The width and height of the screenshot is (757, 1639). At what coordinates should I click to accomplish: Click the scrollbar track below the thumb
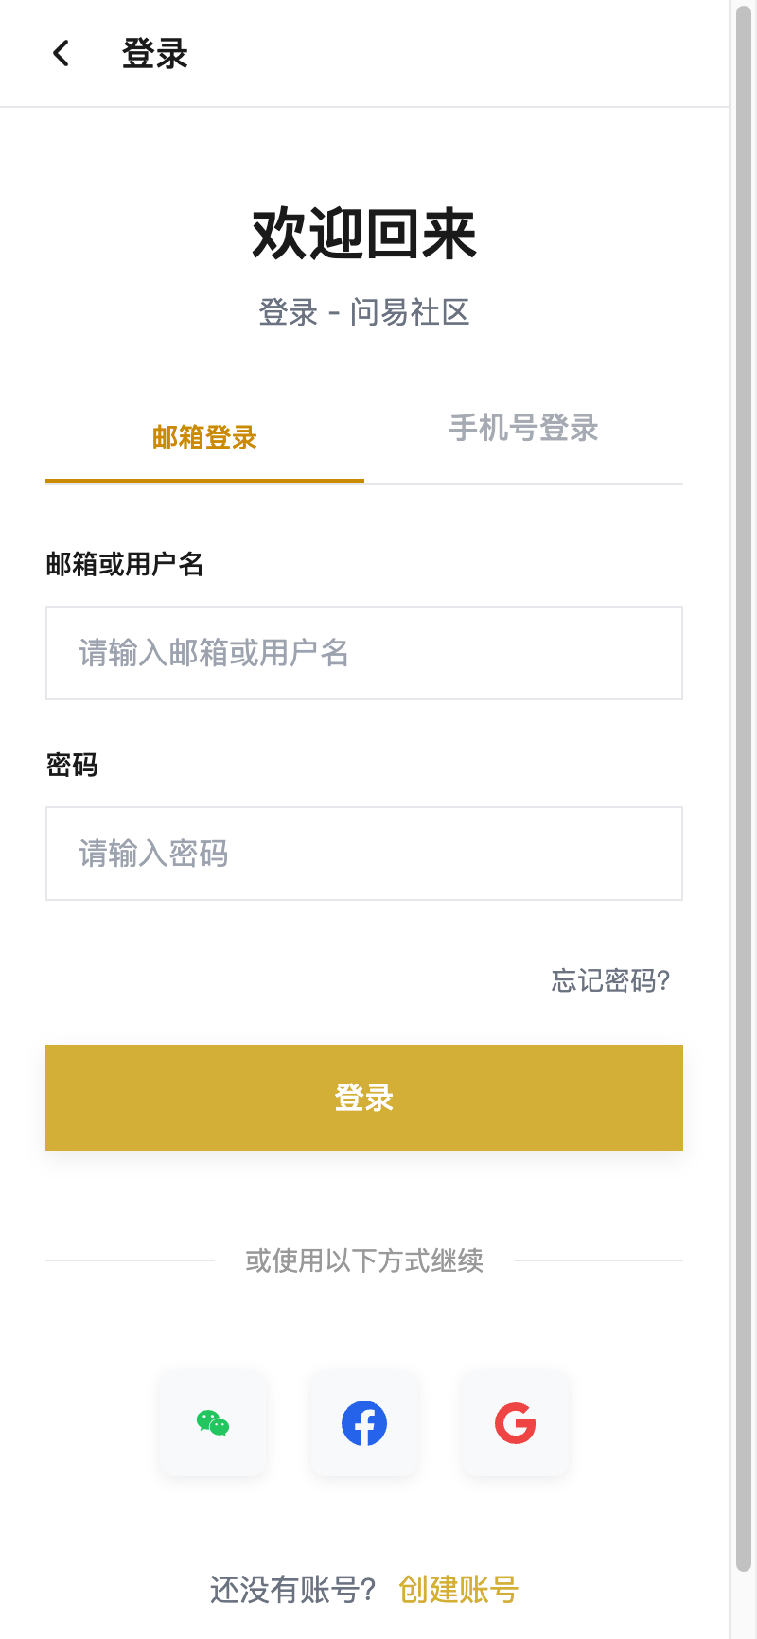[744, 1609]
